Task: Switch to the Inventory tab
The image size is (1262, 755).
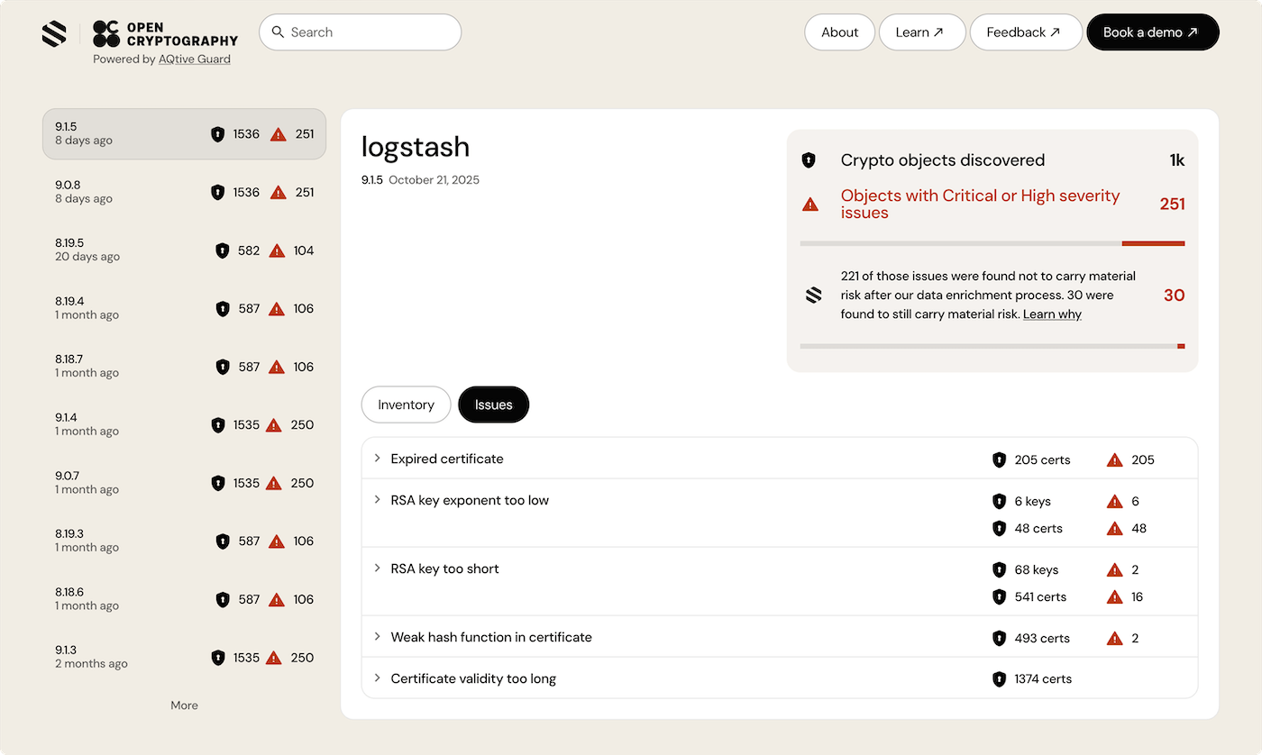Action: pyautogui.click(x=406, y=405)
